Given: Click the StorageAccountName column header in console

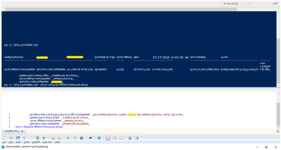Looking at the screenshot, I should [x=19, y=69].
